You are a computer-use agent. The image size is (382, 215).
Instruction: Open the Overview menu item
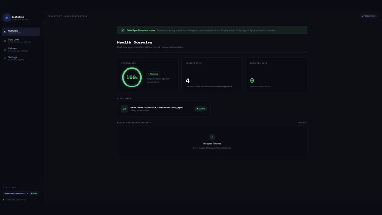pos(21,32)
